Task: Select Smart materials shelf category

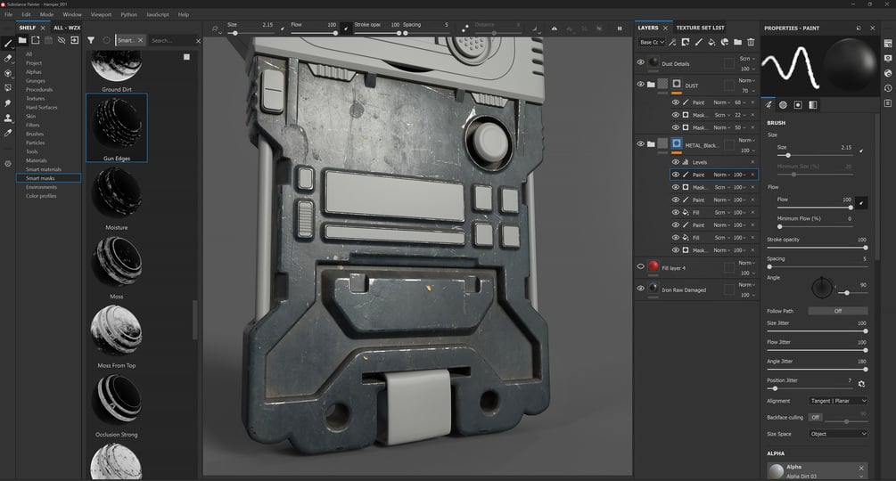Action: [x=44, y=169]
